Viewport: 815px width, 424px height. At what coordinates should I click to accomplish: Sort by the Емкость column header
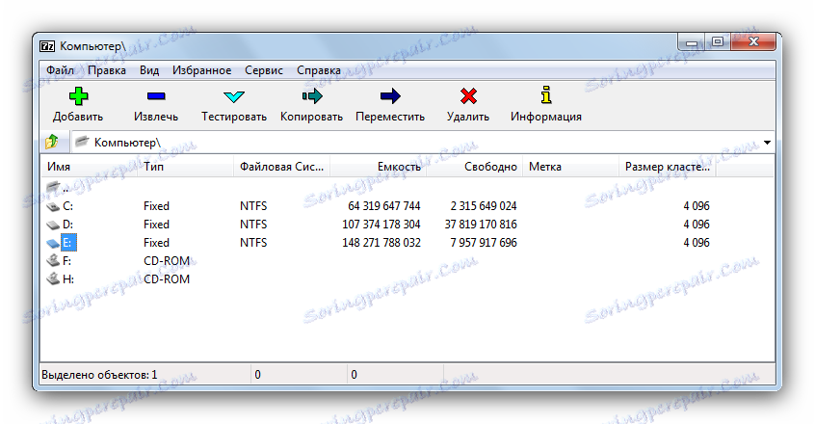pos(378,167)
